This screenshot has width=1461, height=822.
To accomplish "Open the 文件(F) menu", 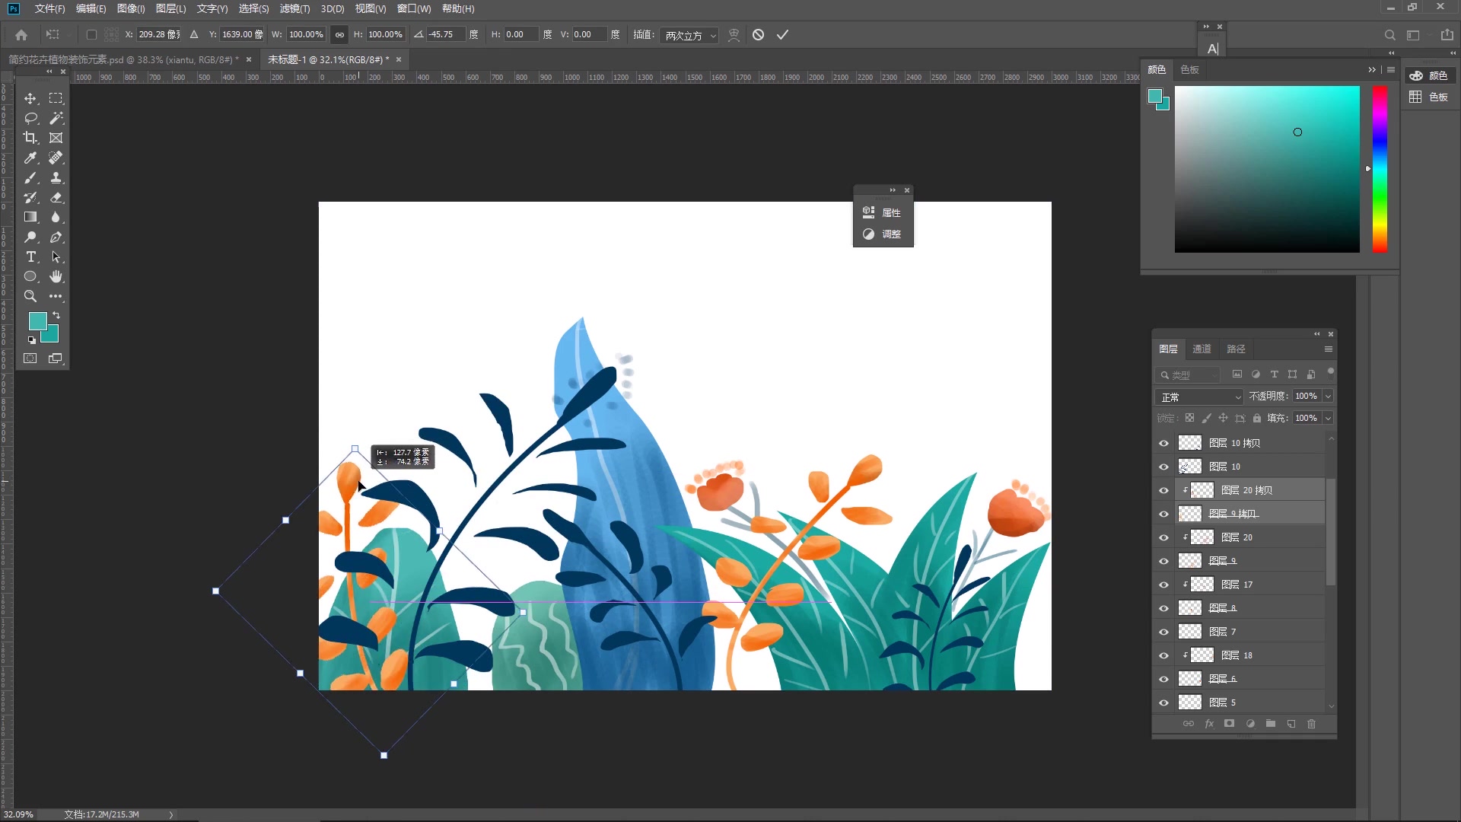I will coord(49,8).
